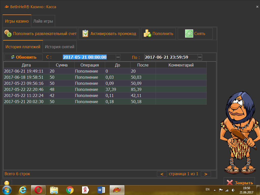The width and height of the screenshot is (260, 195).
Task: Click the yellow smiley icon at the bottom left
Action: point(7,183)
